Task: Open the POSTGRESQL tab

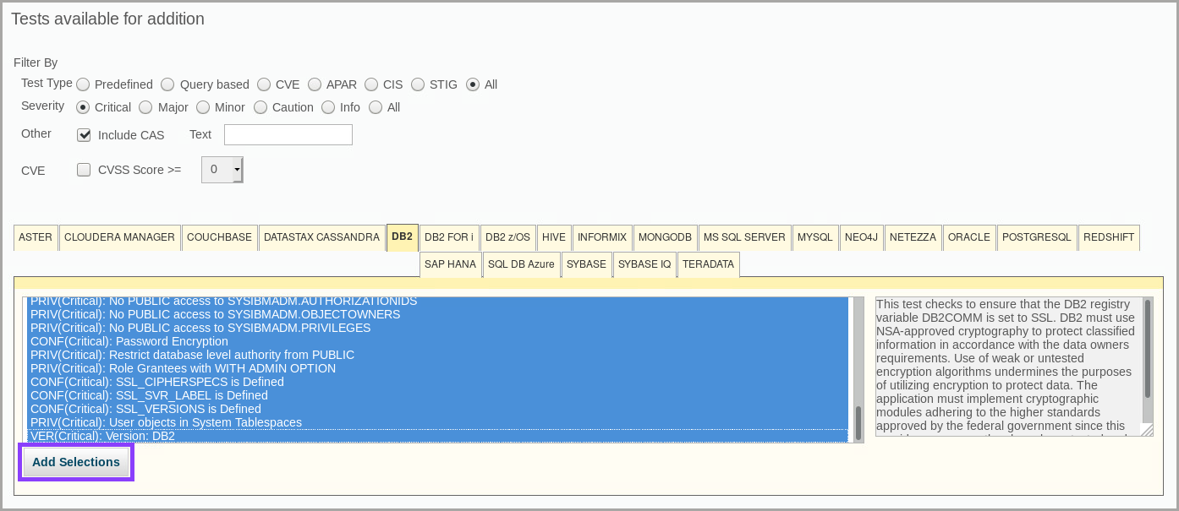Action: [1037, 238]
